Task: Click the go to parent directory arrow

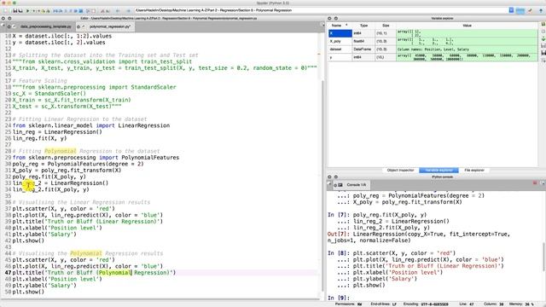Action: pos(541,11)
